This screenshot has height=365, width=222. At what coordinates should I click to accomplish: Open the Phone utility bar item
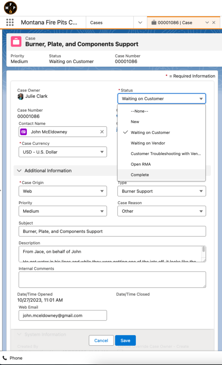(12, 358)
